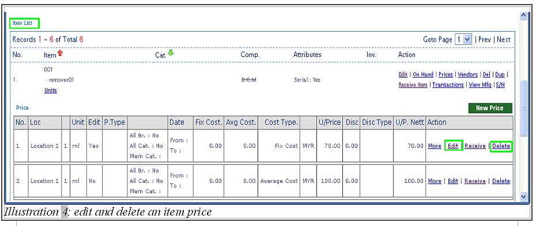Click the vertical scrollbar thumb
This screenshot has width=536, height=226.
tap(523, 108)
